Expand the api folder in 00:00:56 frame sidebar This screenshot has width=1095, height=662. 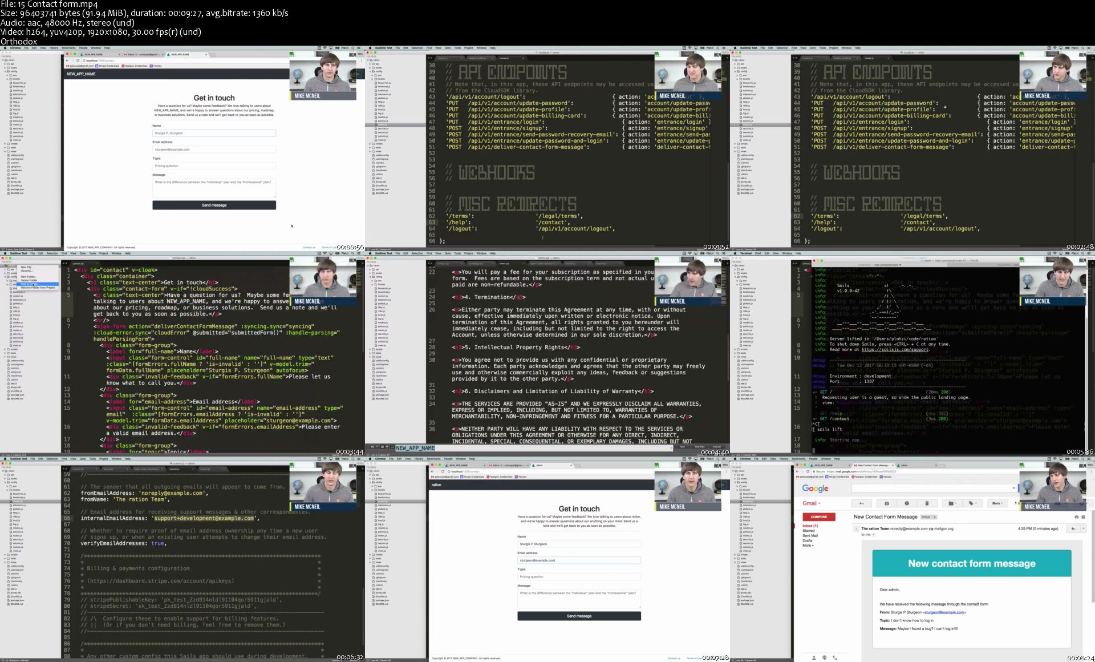5,64
